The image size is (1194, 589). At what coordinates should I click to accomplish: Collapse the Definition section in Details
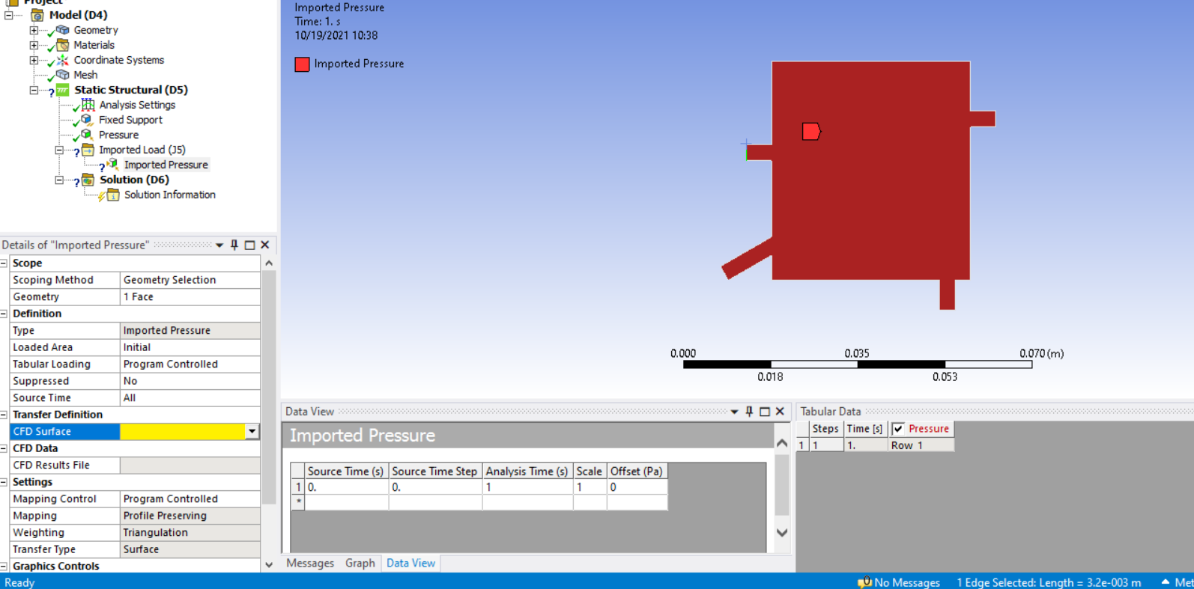[x=4, y=314]
